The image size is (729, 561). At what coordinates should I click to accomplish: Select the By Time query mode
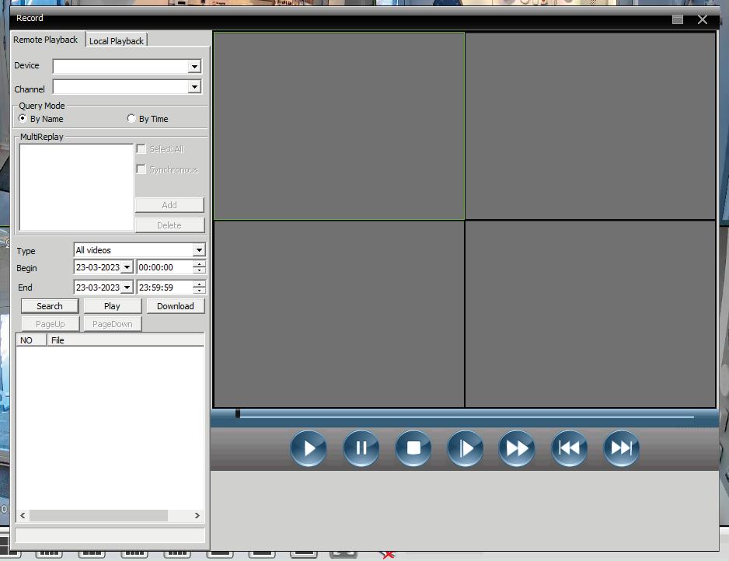pyautogui.click(x=131, y=119)
